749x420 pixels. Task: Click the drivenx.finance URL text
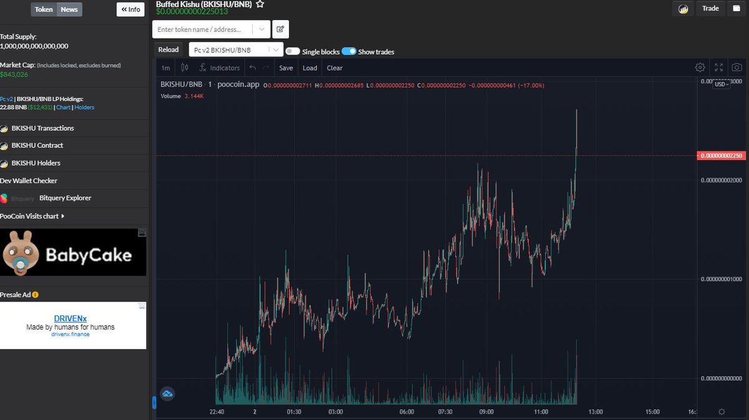coord(71,335)
